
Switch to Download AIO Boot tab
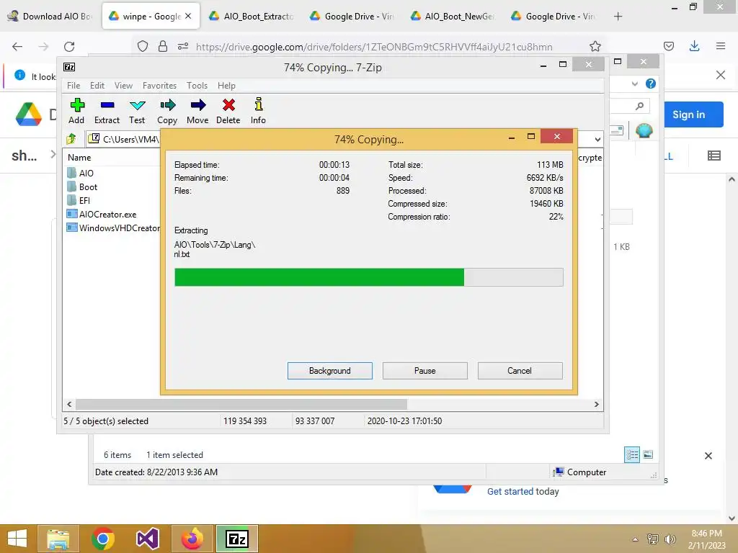point(51,16)
